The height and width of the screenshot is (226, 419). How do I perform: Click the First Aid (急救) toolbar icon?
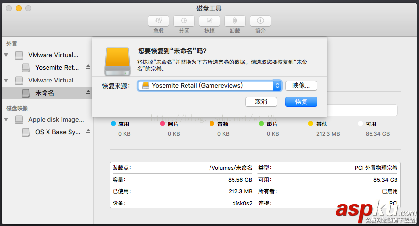[x=159, y=21]
